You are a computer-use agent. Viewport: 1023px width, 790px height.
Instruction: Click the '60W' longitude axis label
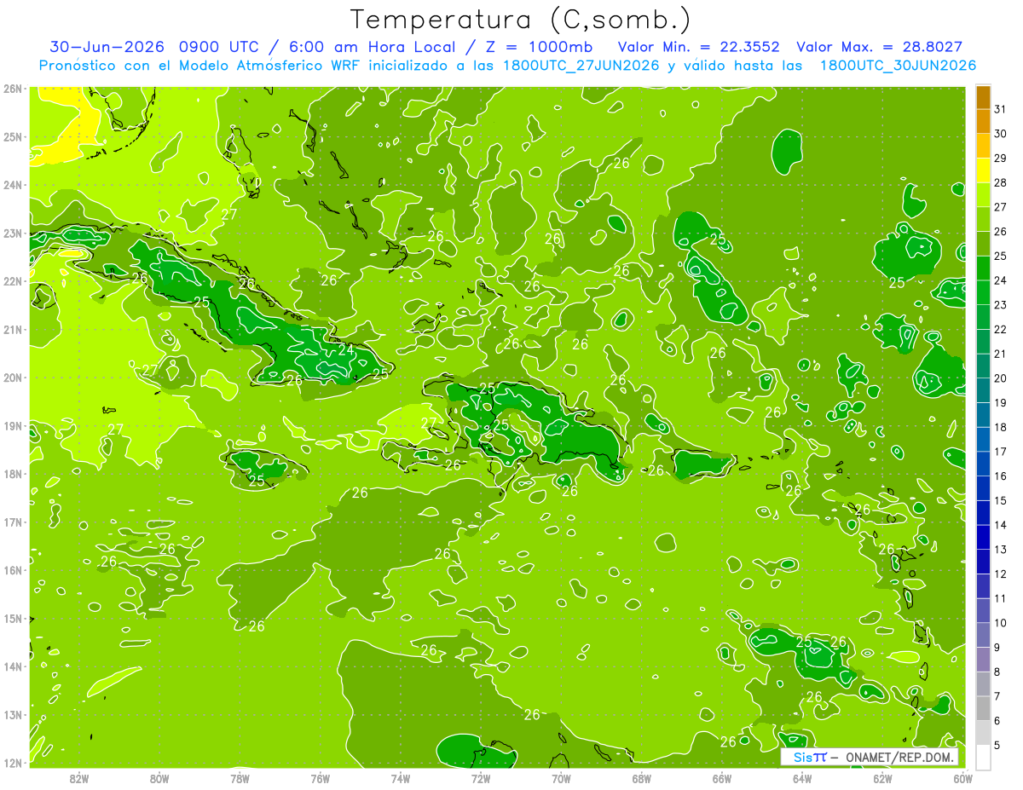coord(963,778)
